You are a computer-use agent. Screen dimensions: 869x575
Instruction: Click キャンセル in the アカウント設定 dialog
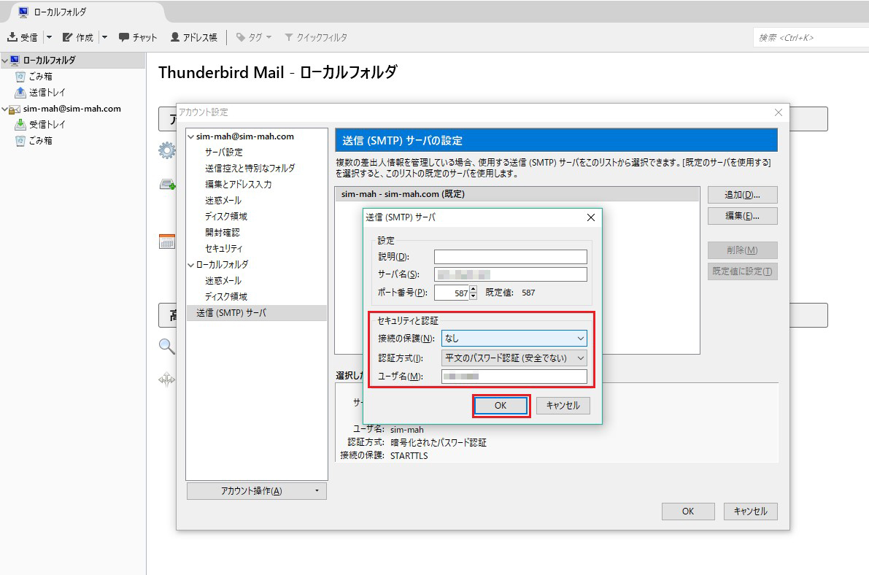(750, 512)
